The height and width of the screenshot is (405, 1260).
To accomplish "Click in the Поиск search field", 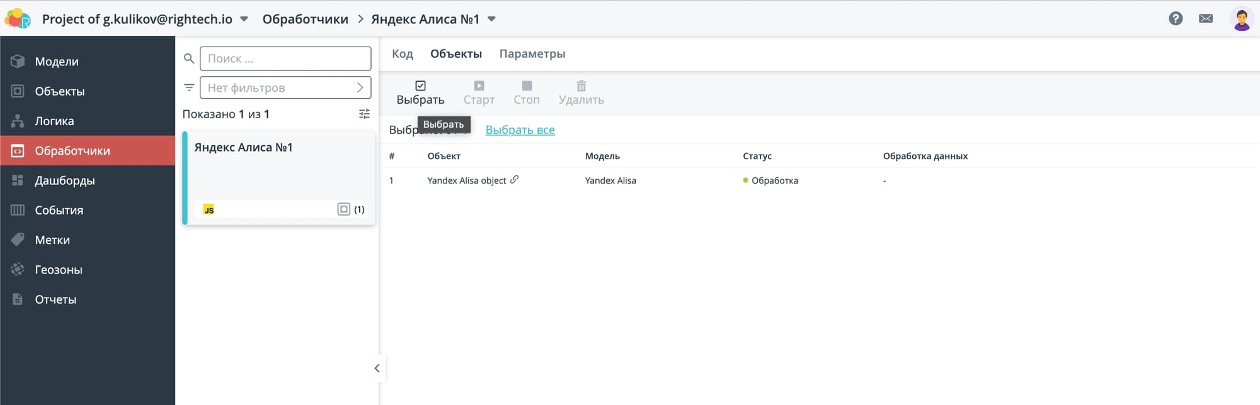I will click(285, 58).
